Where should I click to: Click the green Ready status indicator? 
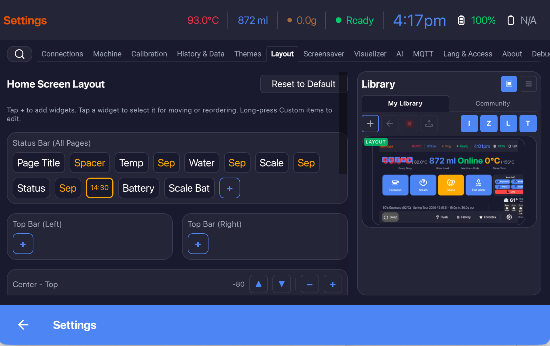click(x=355, y=20)
